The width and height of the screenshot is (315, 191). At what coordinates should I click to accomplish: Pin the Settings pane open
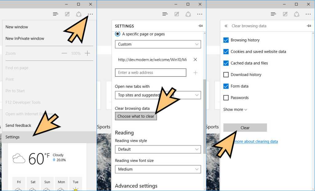click(200, 26)
